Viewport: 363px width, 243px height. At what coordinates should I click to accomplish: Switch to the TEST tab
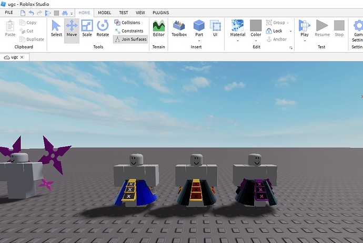[124, 13]
